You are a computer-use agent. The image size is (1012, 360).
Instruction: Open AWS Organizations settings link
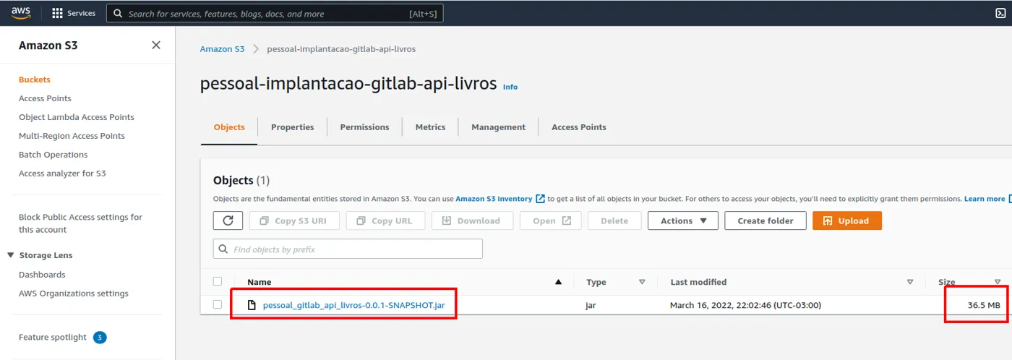point(74,293)
